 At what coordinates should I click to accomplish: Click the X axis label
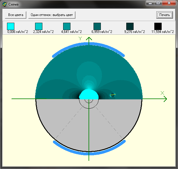162,93
